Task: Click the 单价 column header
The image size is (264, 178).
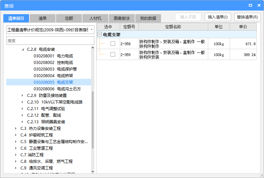Action: pyautogui.click(x=243, y=27)
